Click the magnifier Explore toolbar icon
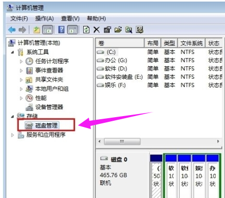Screen dimensions: 225x198 point(129,30)
